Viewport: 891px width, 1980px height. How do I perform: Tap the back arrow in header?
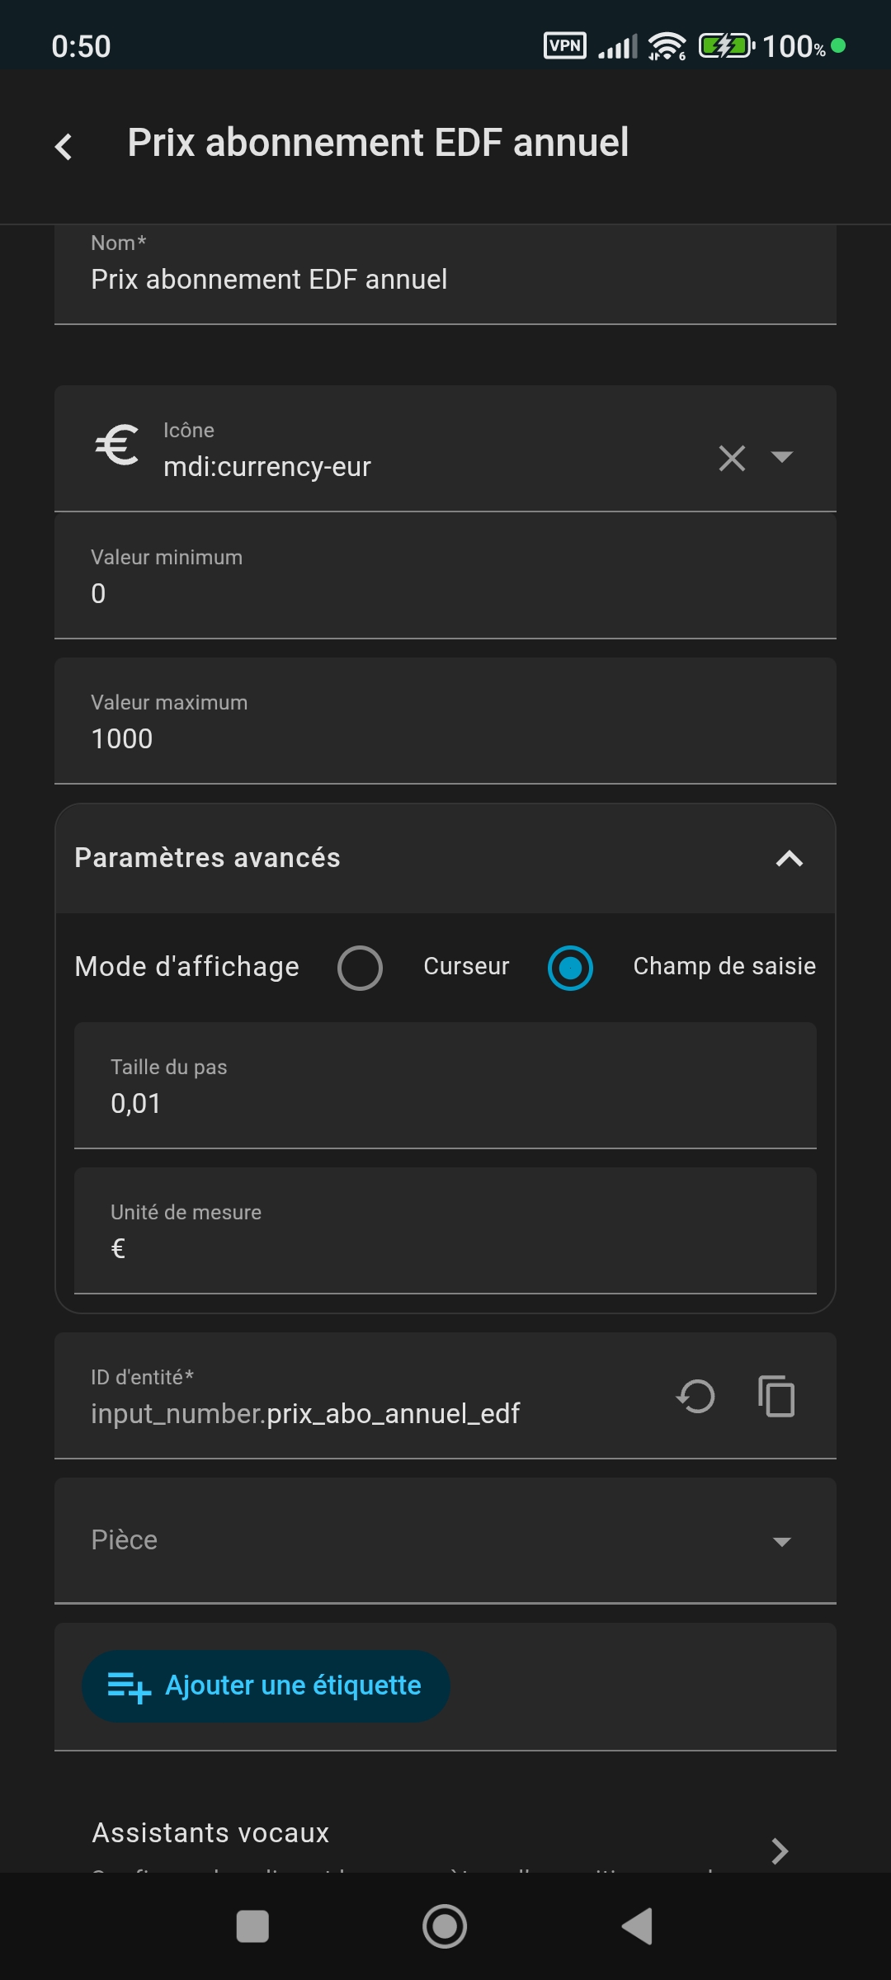pyautogui.click(x=64, y=146)
